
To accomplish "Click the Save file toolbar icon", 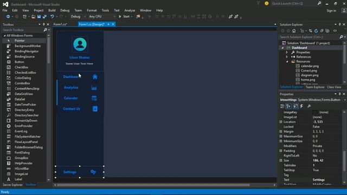I will (x=39, y=17).
